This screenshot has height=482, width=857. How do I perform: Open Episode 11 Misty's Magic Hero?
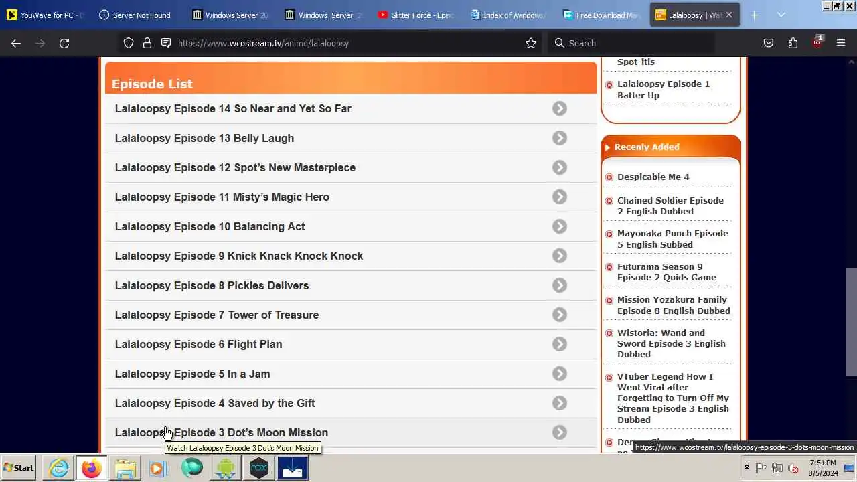[x=222, y=197]
